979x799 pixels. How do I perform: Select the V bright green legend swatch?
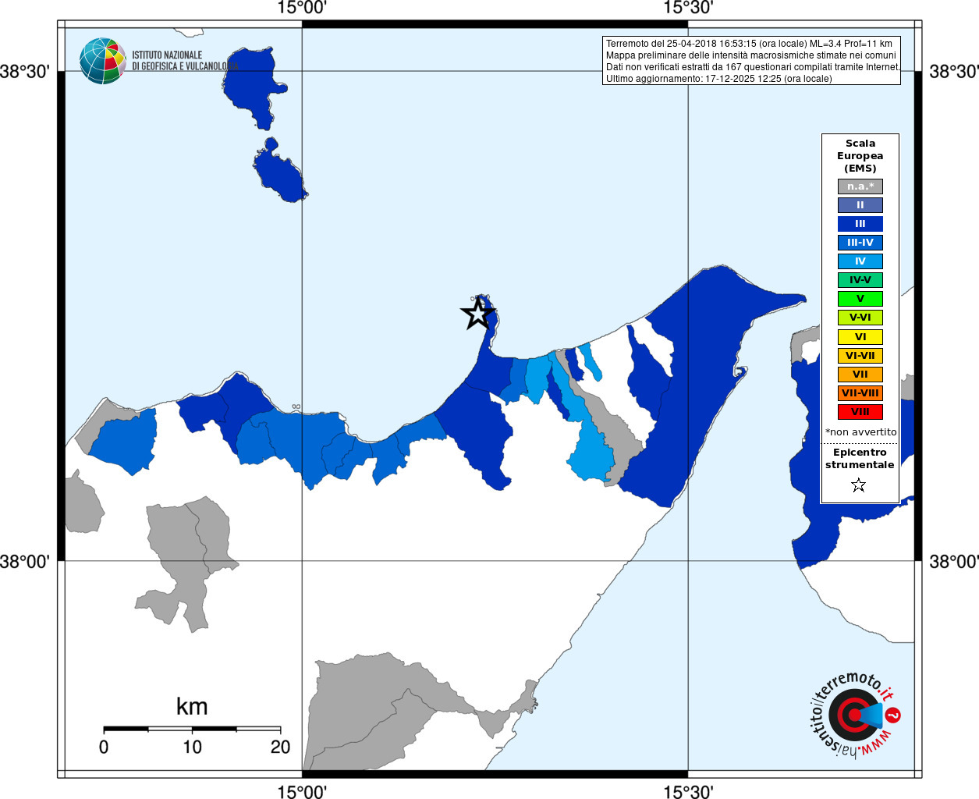coord(860,299)
